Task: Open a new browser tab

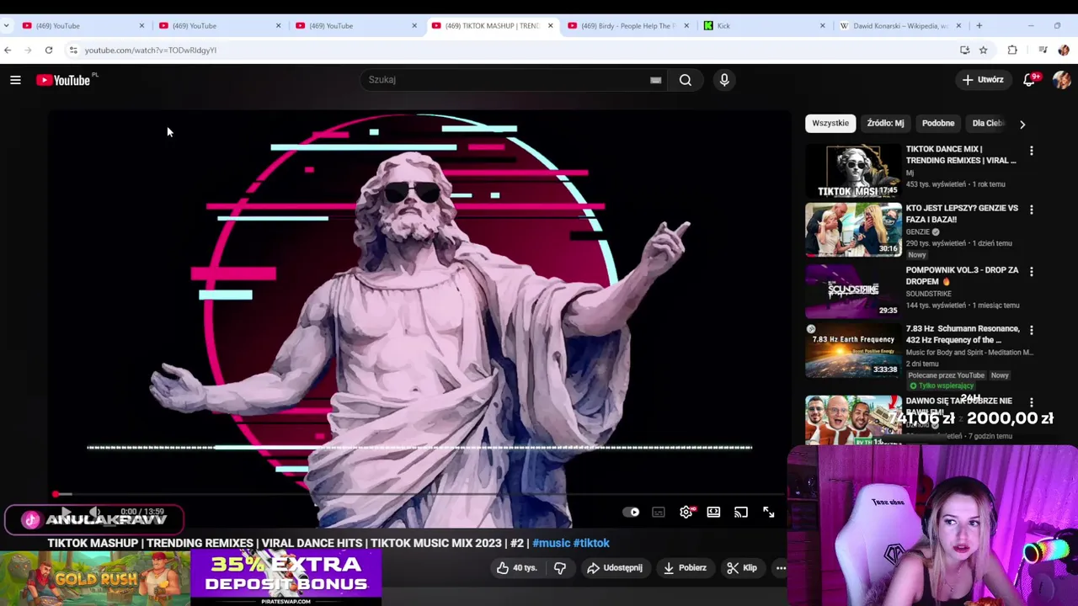Action: [x=979, y=26]
